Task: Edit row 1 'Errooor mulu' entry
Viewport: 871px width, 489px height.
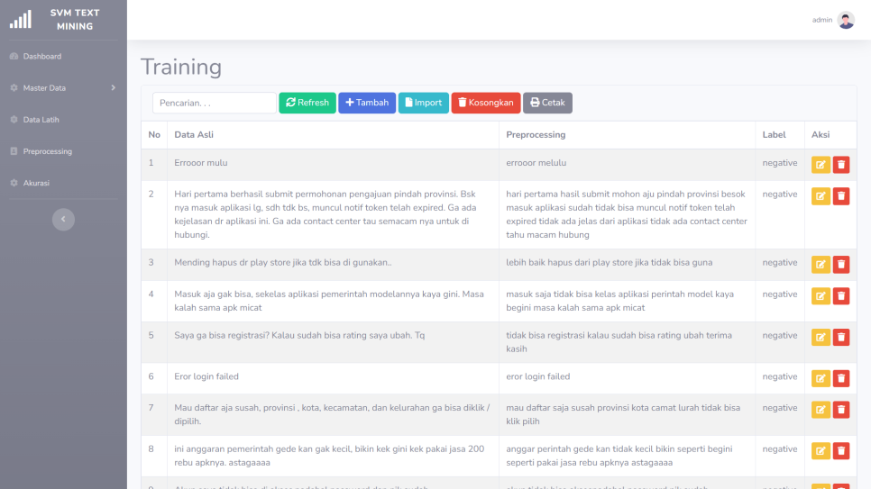Action: pos(821,164)
